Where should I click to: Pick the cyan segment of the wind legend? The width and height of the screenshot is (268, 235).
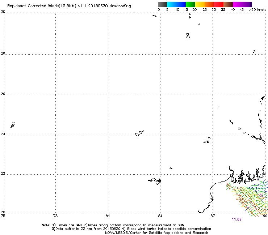pos(172,4)
